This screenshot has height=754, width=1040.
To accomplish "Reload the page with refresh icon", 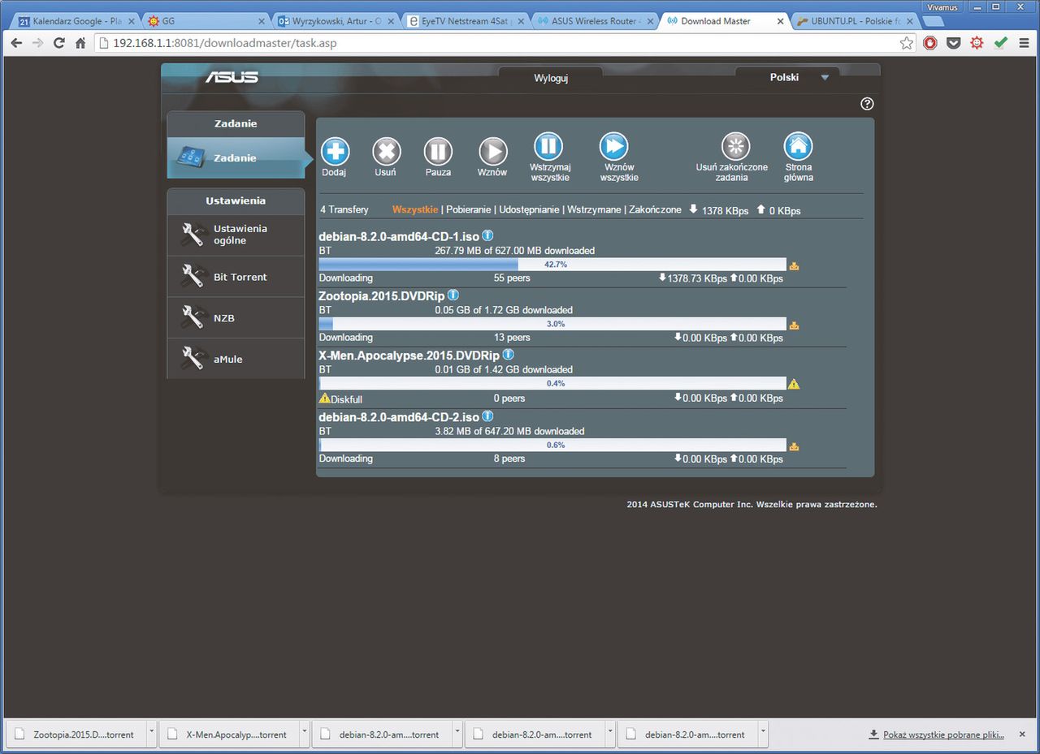I will tap(58, 43).
